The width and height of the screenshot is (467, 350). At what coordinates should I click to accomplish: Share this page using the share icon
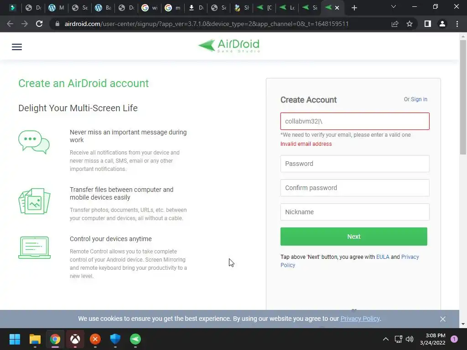coord(395,24)
